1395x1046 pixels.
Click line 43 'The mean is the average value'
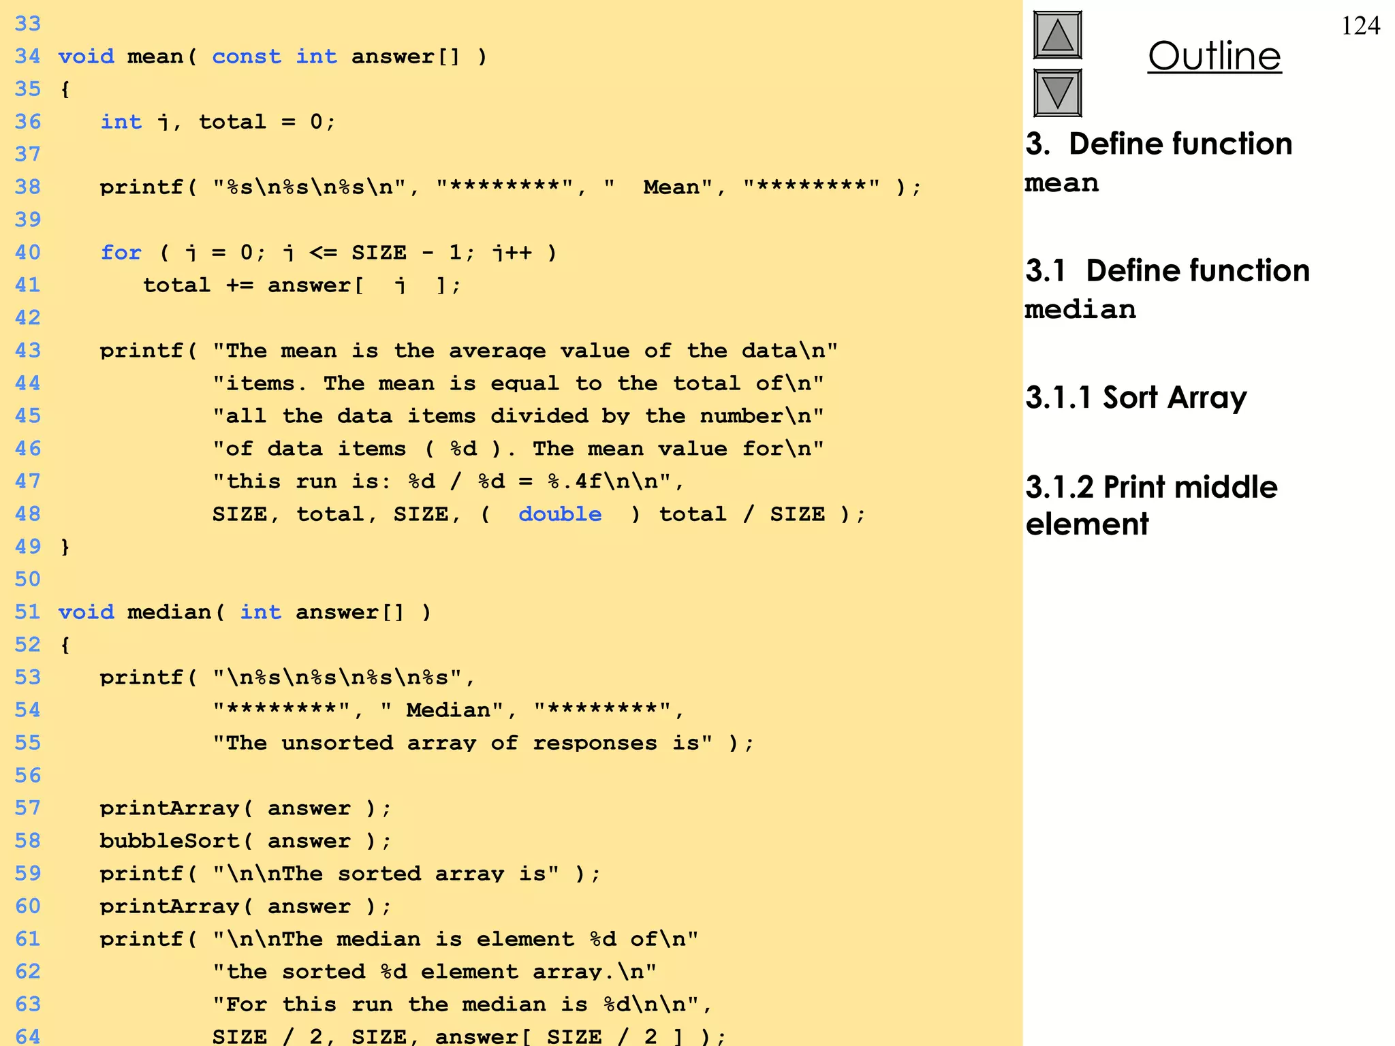click(x=469, y=351)
